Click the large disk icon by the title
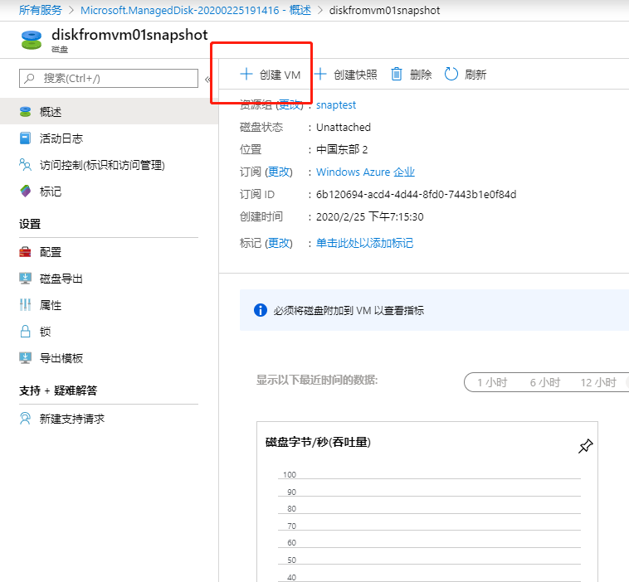629x582 pixels. pos(32,40)
